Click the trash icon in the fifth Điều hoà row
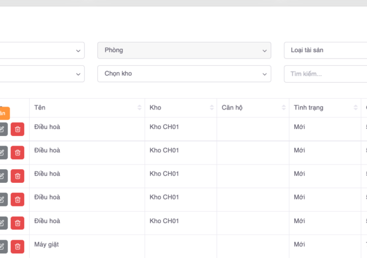This screenshot has height=258, width=367. coord(17,223)
